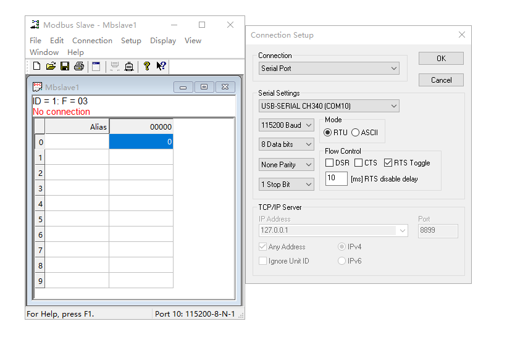Open the None Parity dropdown
This screenshot has height=345, width=507.
[287, 165]
